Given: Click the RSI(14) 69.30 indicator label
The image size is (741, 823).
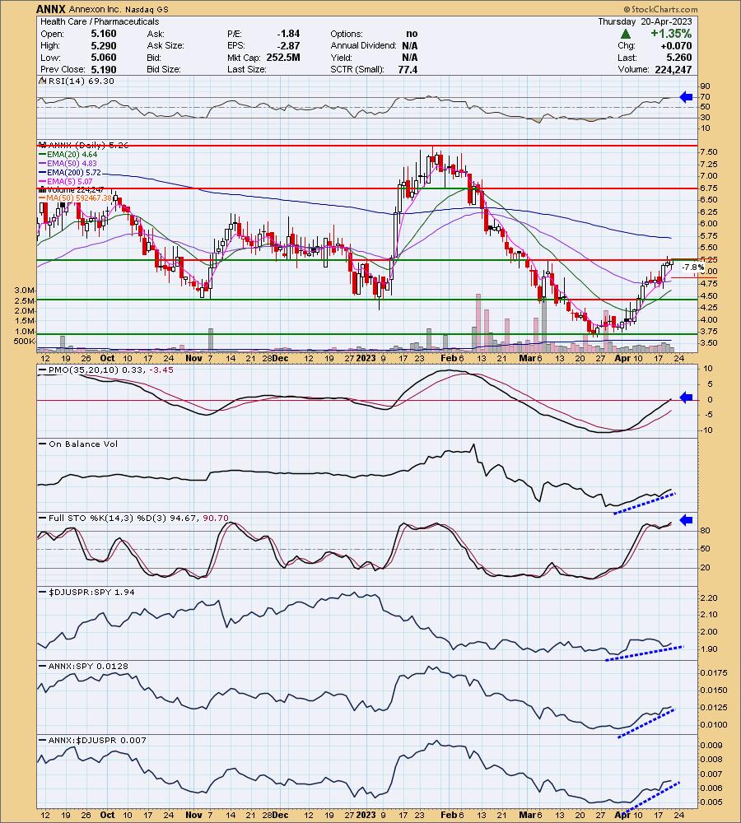Looking at the screenshot, I should pyautogui.click(x=81, y=81).
